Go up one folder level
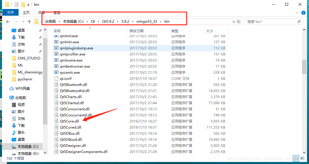Viewport: 309px width, 164px height. tap(29, 22)
